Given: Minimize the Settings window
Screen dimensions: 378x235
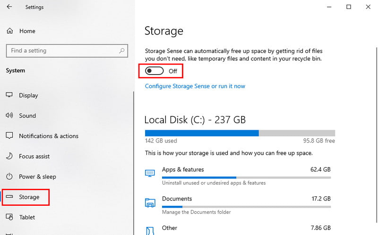Looking at the screenshot, I should point(329,7).
